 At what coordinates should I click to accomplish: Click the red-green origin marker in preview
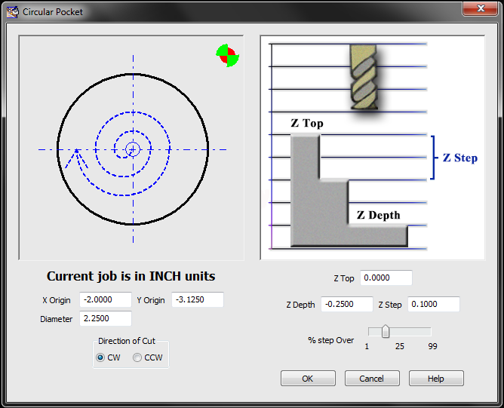click(x=228, y=56)
